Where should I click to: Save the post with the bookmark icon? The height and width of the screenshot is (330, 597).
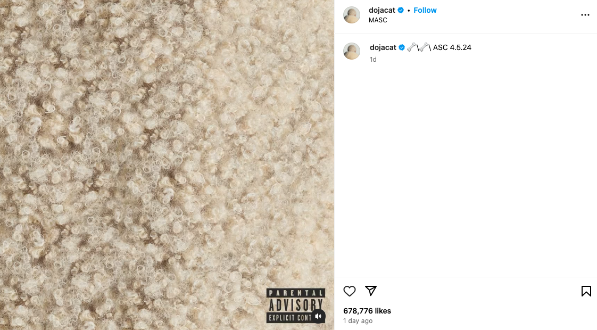[x=586, y=291]
